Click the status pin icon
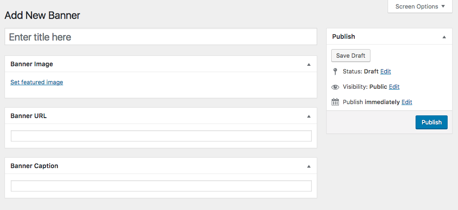This screenshot has width=458, height=210. (x=335, y=72)
